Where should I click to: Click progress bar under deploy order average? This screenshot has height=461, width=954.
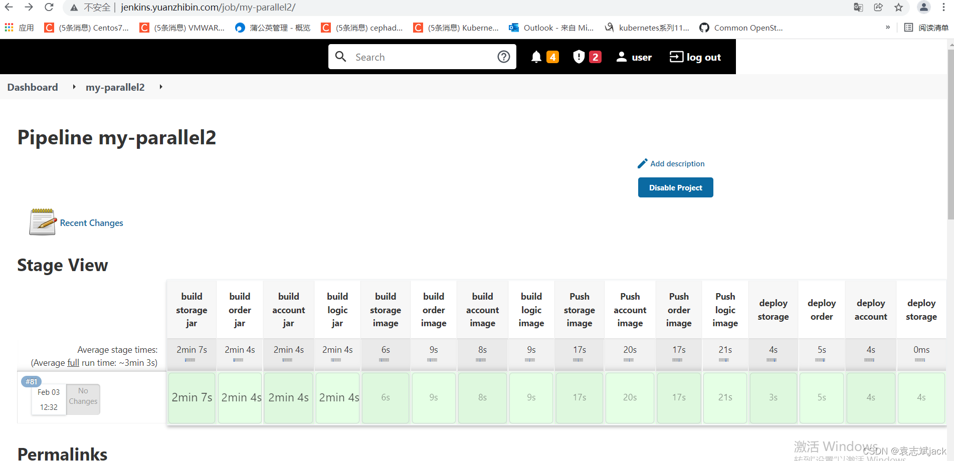tap(820, 360)
